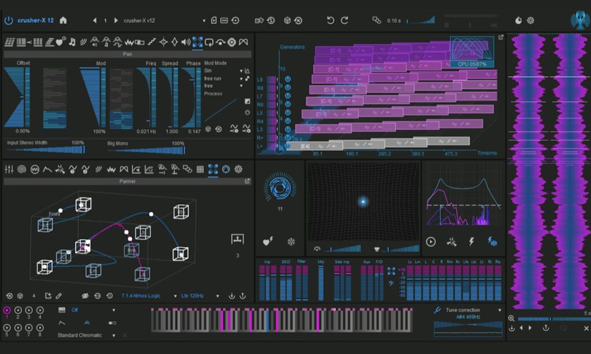This screenshot has height=354, width=591.
Task: Click the lightning bolt icon below spectrum
Action: point(471,242)
